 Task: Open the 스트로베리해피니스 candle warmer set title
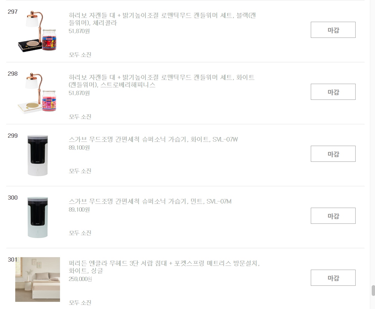(162, 81)
